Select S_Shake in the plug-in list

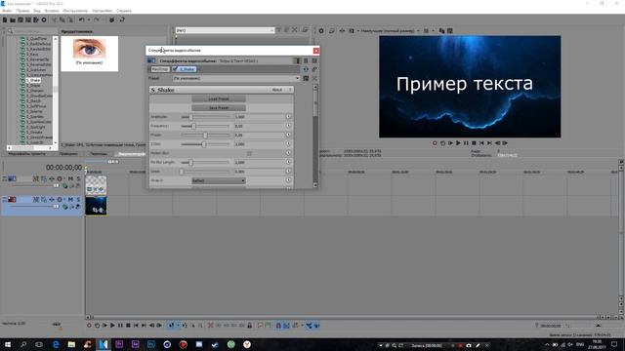(33, 80)
